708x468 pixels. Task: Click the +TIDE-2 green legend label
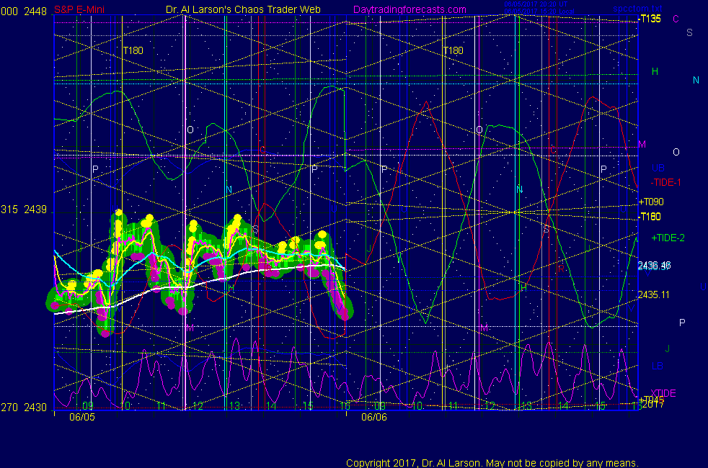[x=668, y=238]
